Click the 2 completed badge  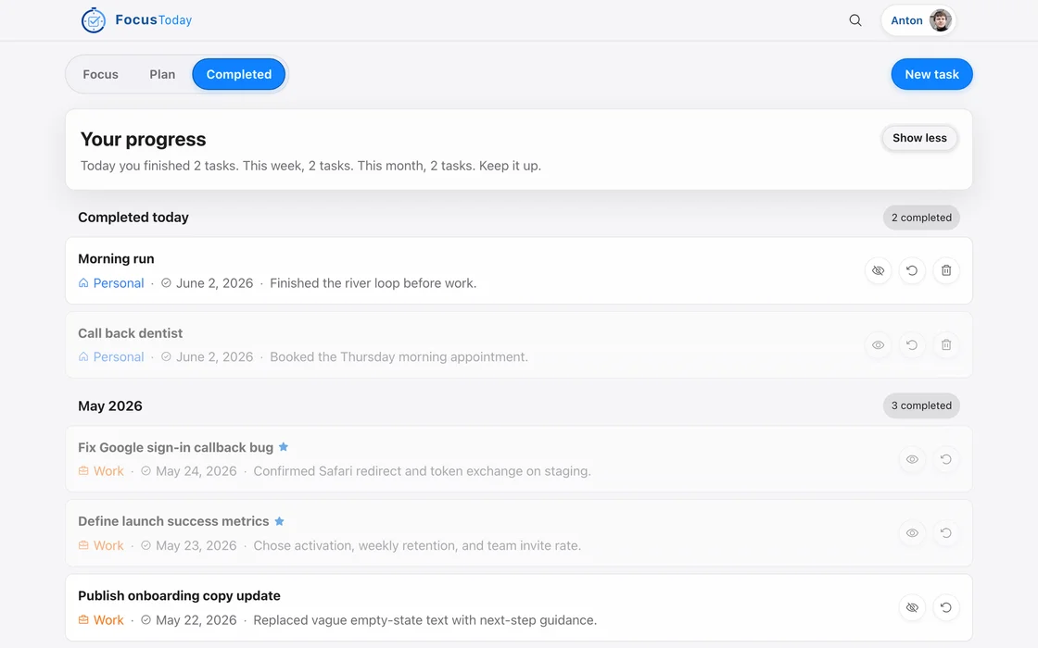[x=921, y=218]
